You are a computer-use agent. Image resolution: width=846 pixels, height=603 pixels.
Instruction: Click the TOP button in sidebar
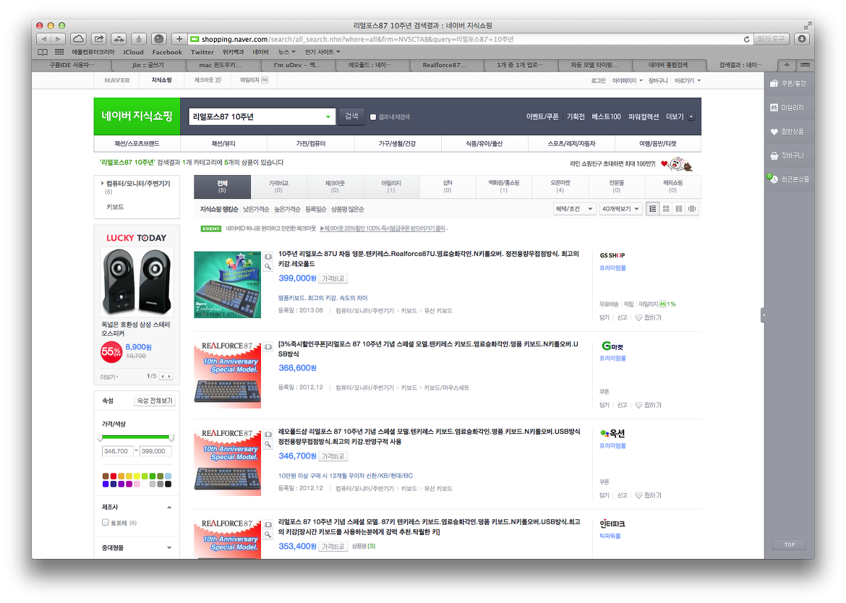pyautogui.click(x=790, y=544)
